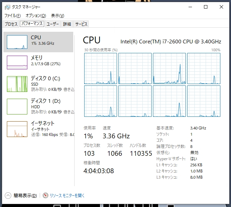Click リソース モニターを開く link
The height and width of the screenshot is (207, 231).
tap(67, 195)
